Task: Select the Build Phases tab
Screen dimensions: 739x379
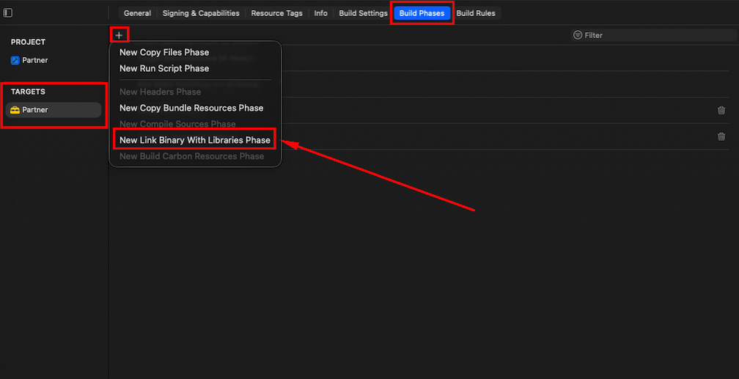Action: (422, 13)
